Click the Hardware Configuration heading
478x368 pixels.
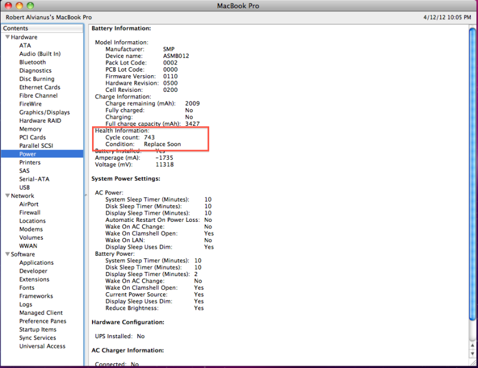click(128, 322)
